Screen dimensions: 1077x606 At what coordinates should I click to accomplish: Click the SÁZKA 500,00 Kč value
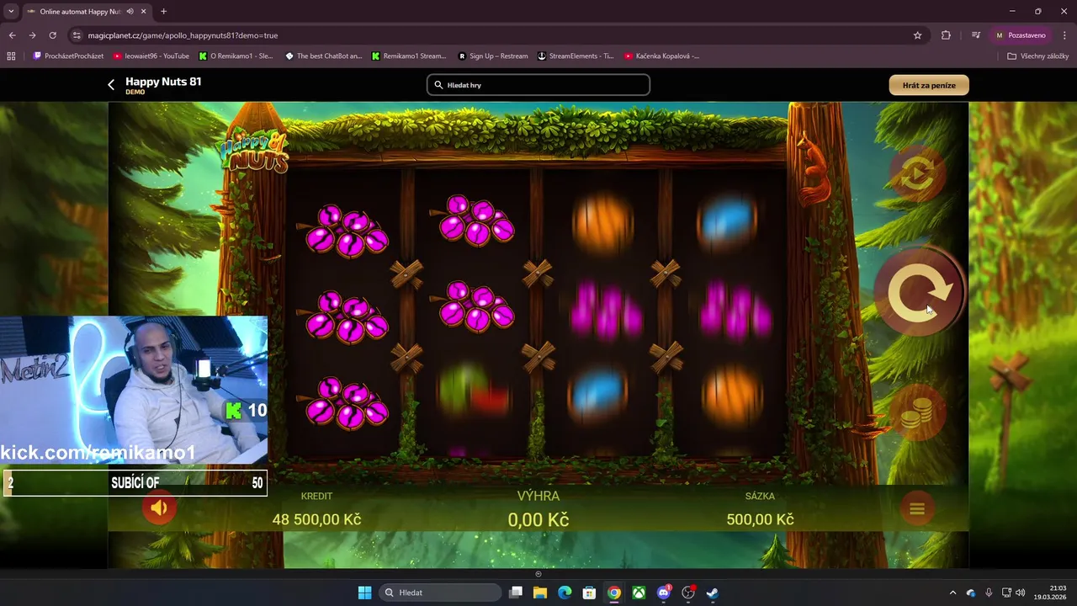(760, 519)
